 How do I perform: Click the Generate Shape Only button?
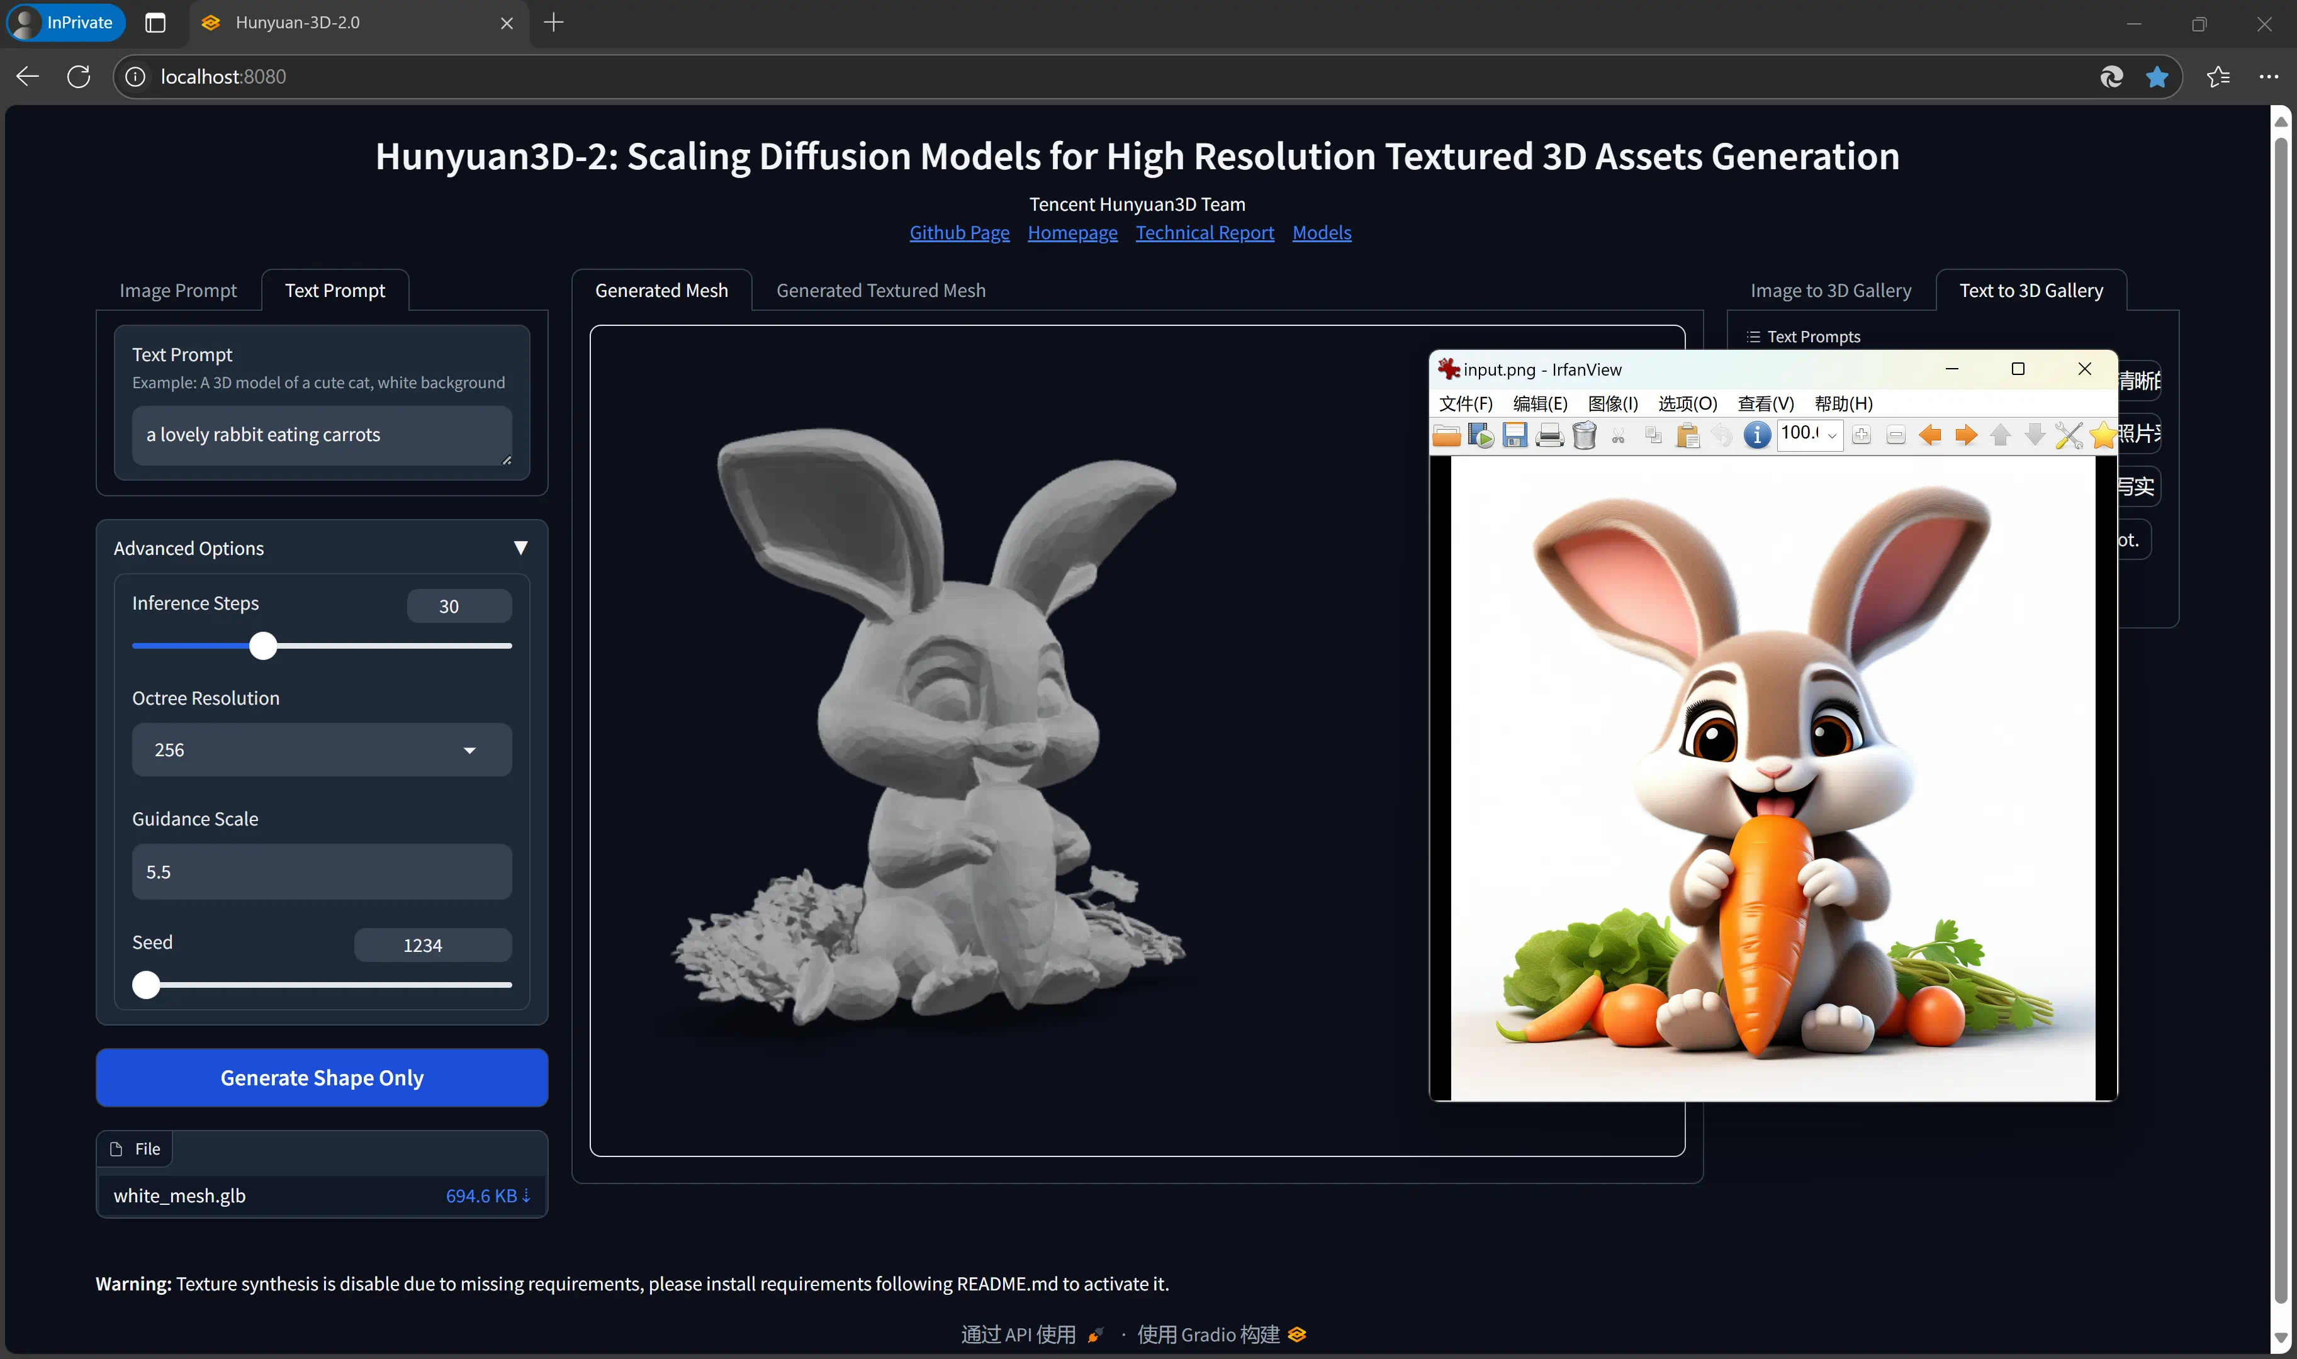322,1078
